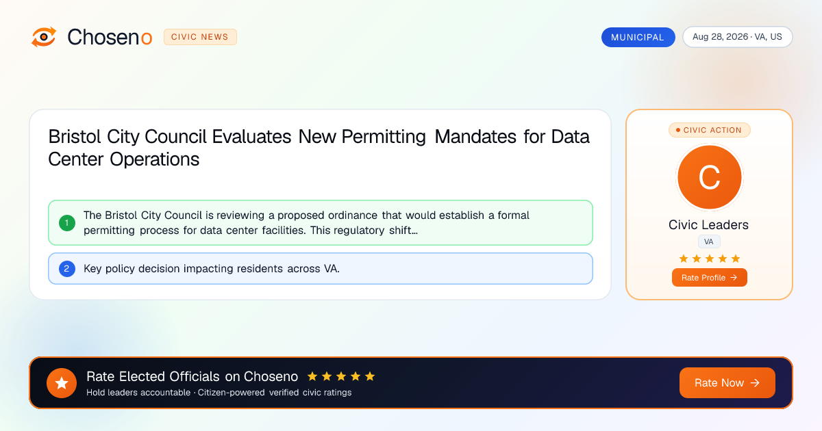Image resolution: width=822 pixels, height=431 pixels.
Task: Open the Civic Leaders profile name
Action: [x=709, y=225]
